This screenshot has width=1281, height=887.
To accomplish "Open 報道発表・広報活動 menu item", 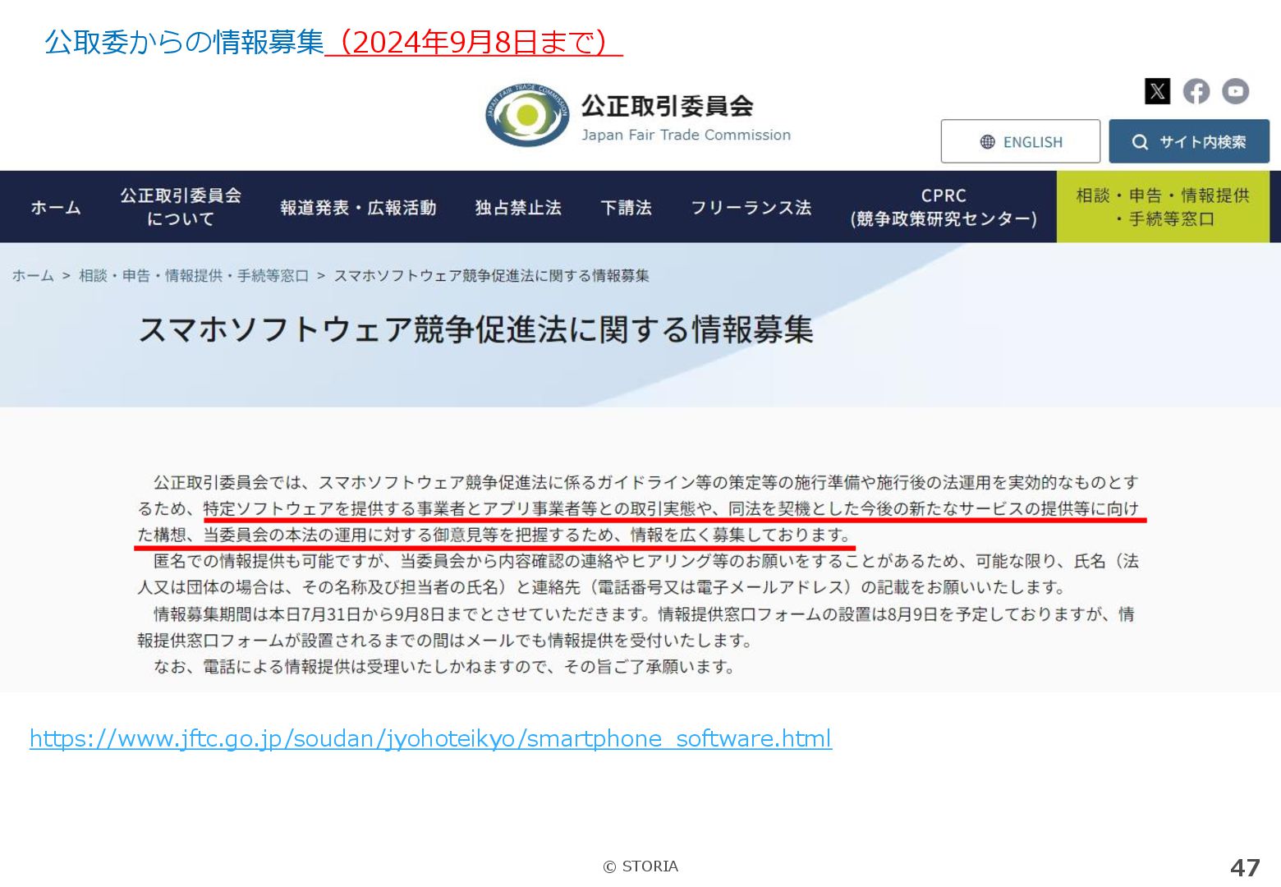I will point(358,207).
